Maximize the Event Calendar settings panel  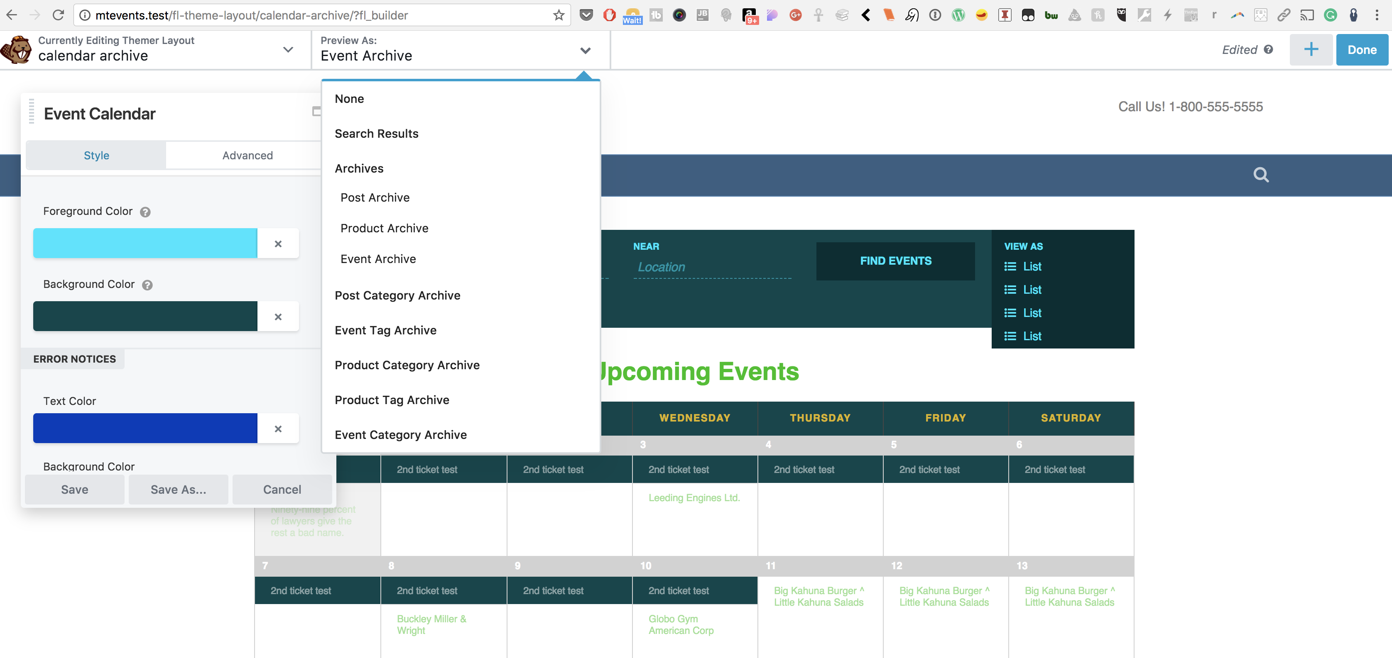pos(317,112)
